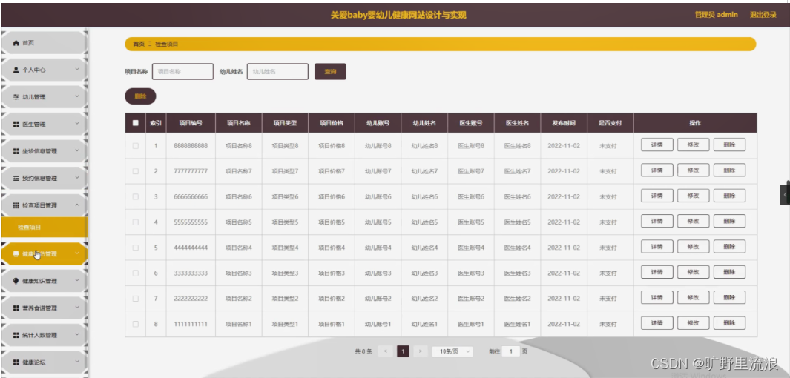Click the 预约信息管理 list icon
Image resolution: width=790 pixels, height=378 pixels.
pyautogui.click(x=16, y=178)
